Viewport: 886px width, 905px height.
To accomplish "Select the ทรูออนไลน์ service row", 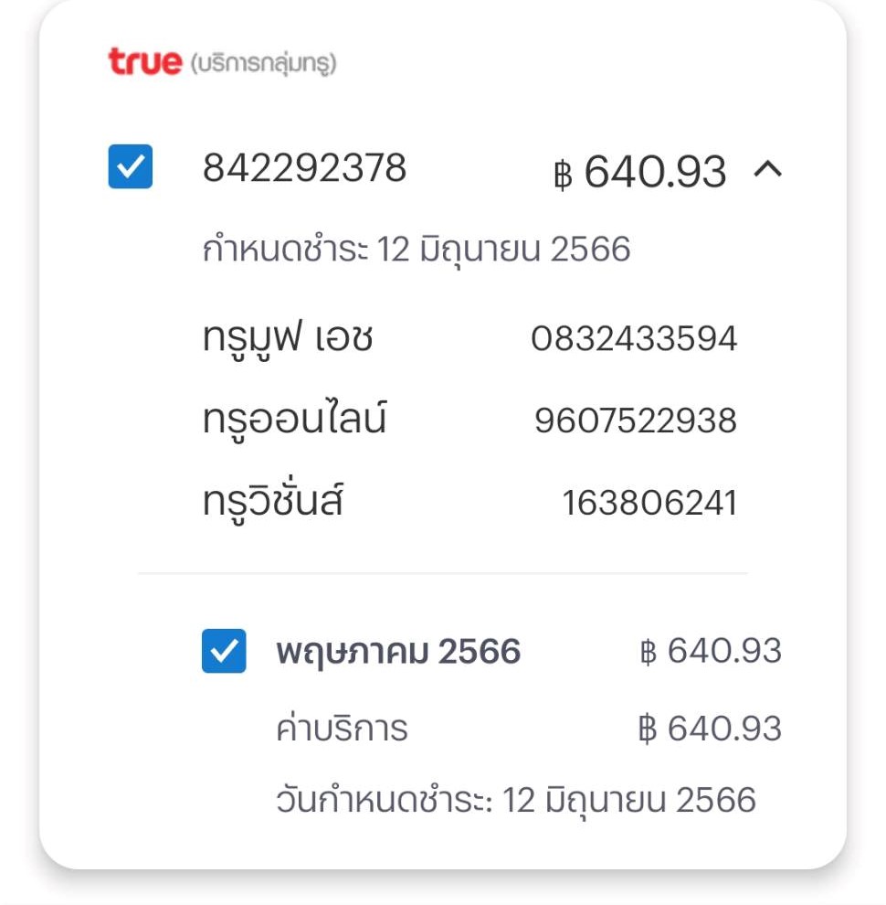I will click(x=469, y=420).
